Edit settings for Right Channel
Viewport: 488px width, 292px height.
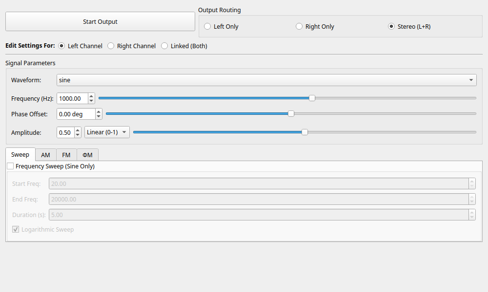111,46
